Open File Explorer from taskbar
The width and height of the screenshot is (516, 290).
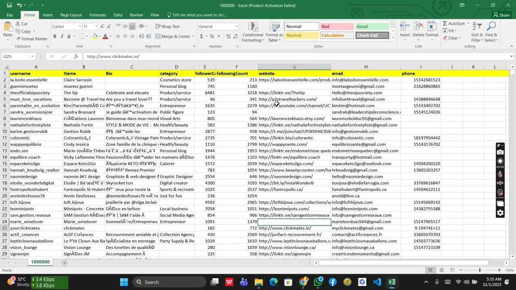point(258,282)
